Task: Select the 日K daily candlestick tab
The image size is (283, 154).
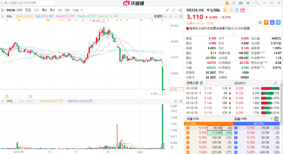Action: (x=37, y=10)
